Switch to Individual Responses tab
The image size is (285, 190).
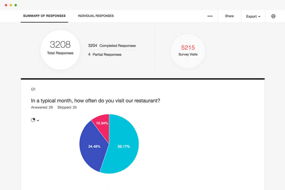click(x=96, y=16)
